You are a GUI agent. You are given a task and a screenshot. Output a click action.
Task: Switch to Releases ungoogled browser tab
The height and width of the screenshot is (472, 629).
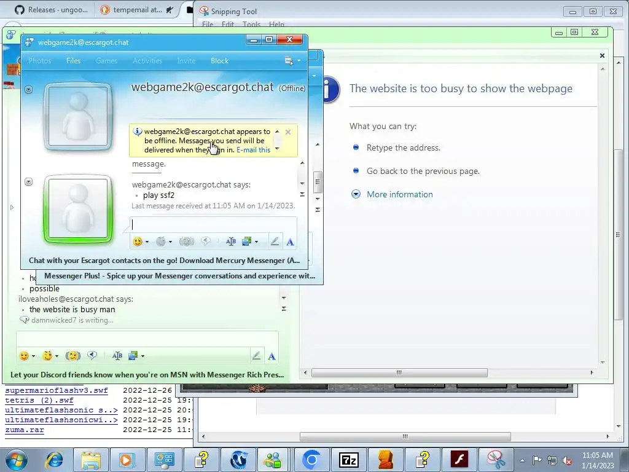pos(51,10)
